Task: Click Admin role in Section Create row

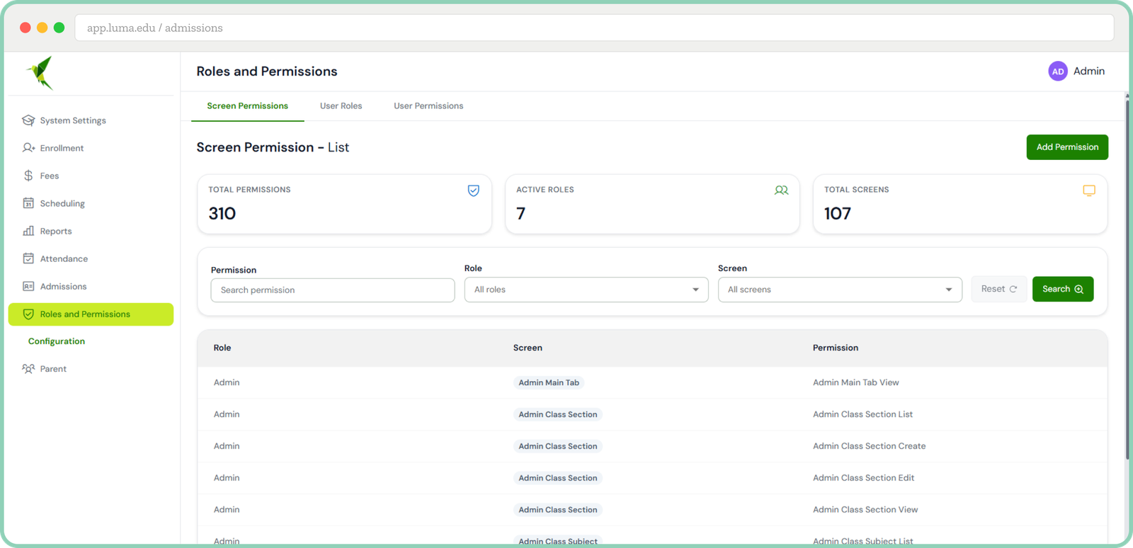Action: click(x=227, y=446)
